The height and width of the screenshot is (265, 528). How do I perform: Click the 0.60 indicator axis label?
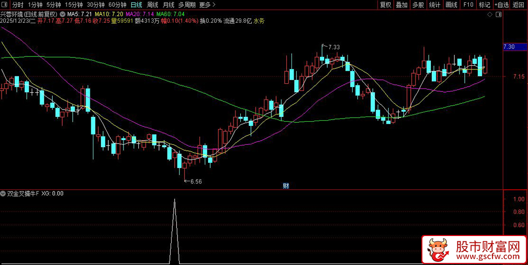pos(519,224)
